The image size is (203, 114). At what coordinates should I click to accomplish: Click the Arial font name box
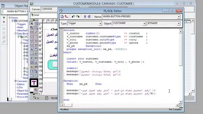pyautogui.click(x=44, y=15)
